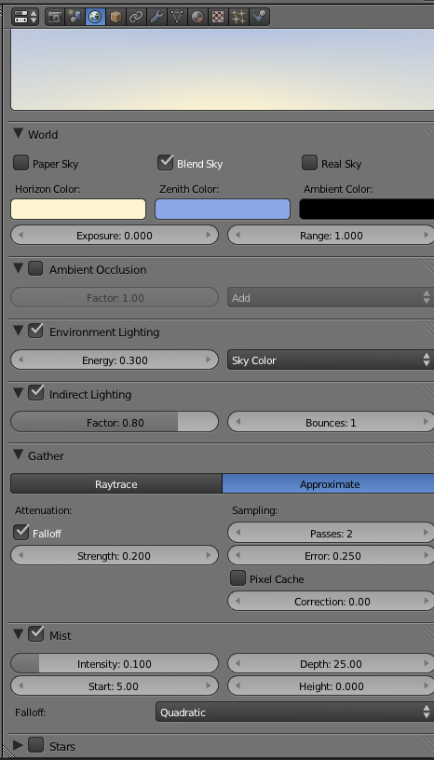Uncheck Falloff under Attenuation
This screenshot has width=434, height=760.
click(20, 532)
